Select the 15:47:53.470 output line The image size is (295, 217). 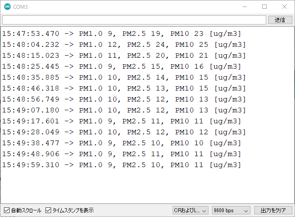[121, 34]
